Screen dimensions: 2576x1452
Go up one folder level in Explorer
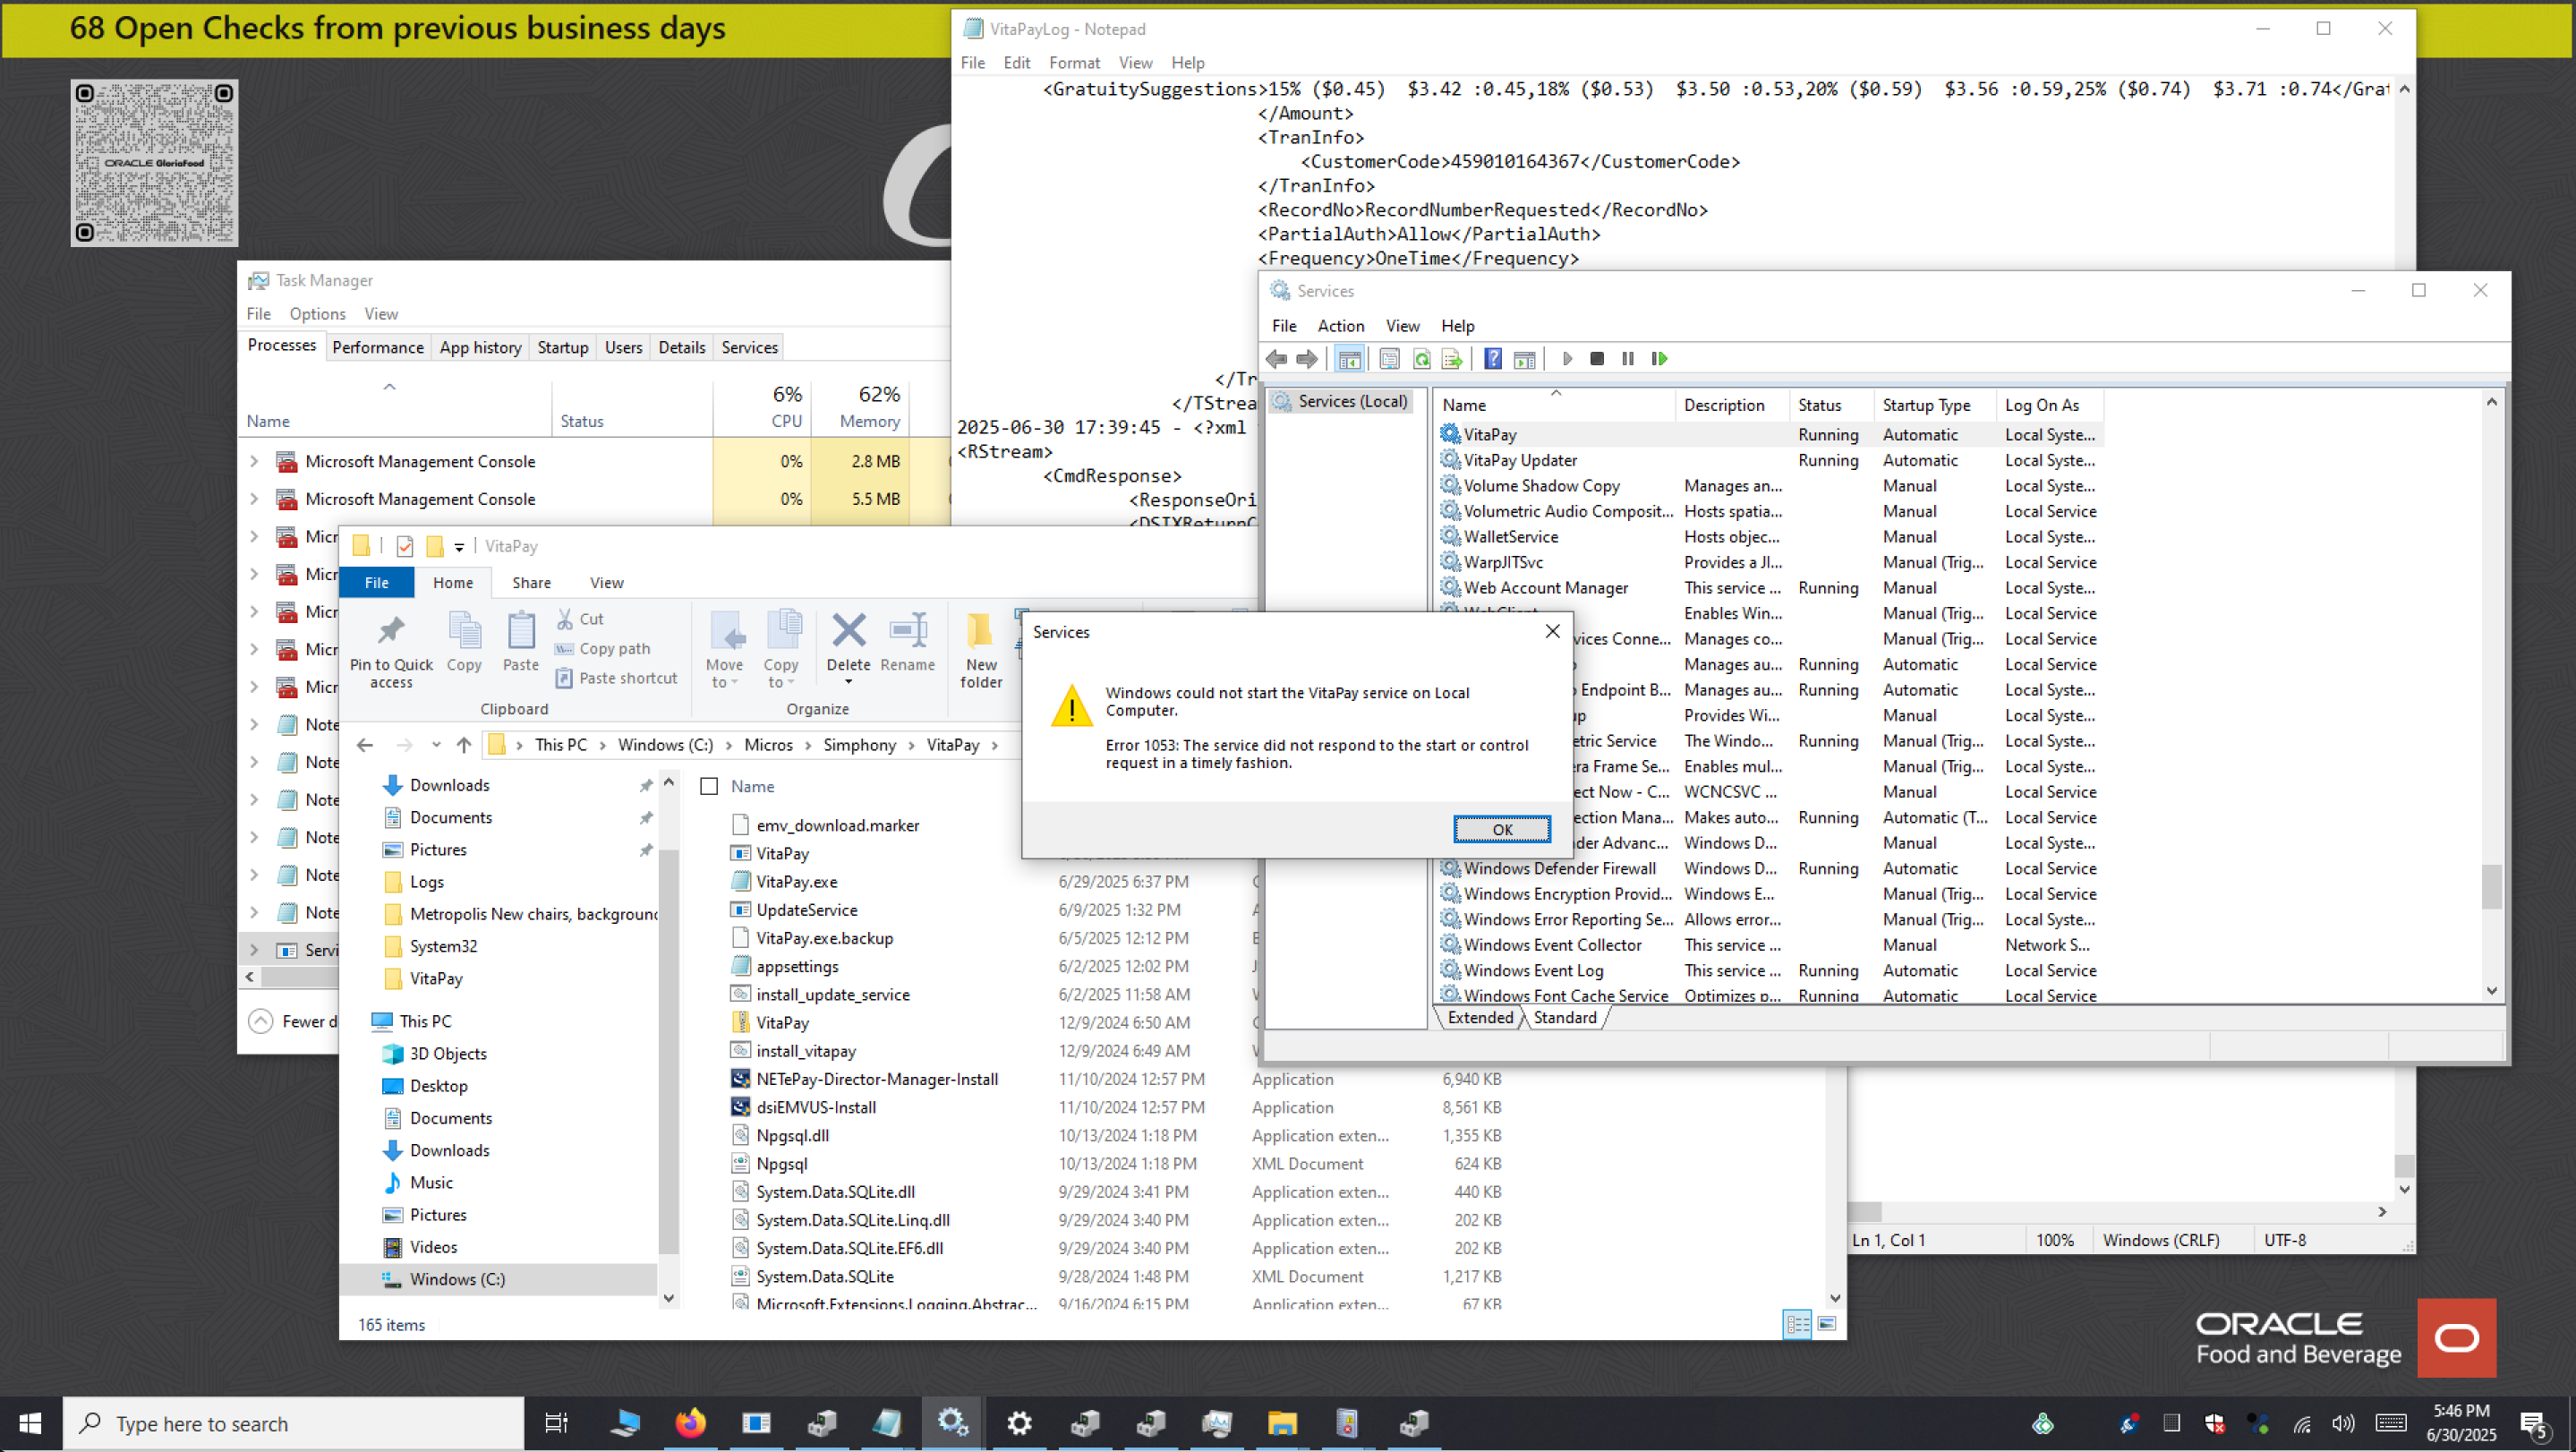click(464, 745)
